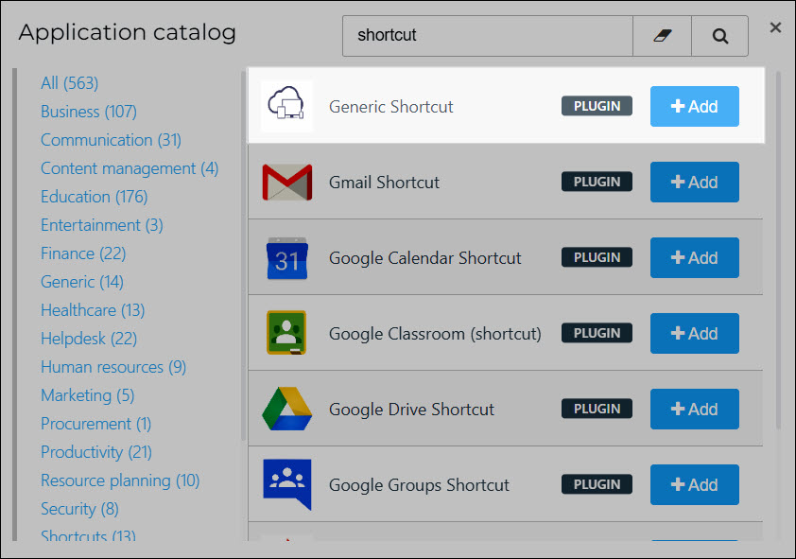Run the search with the magnifier icon
The image size is (796, 559).
click(x=719, y=36)
